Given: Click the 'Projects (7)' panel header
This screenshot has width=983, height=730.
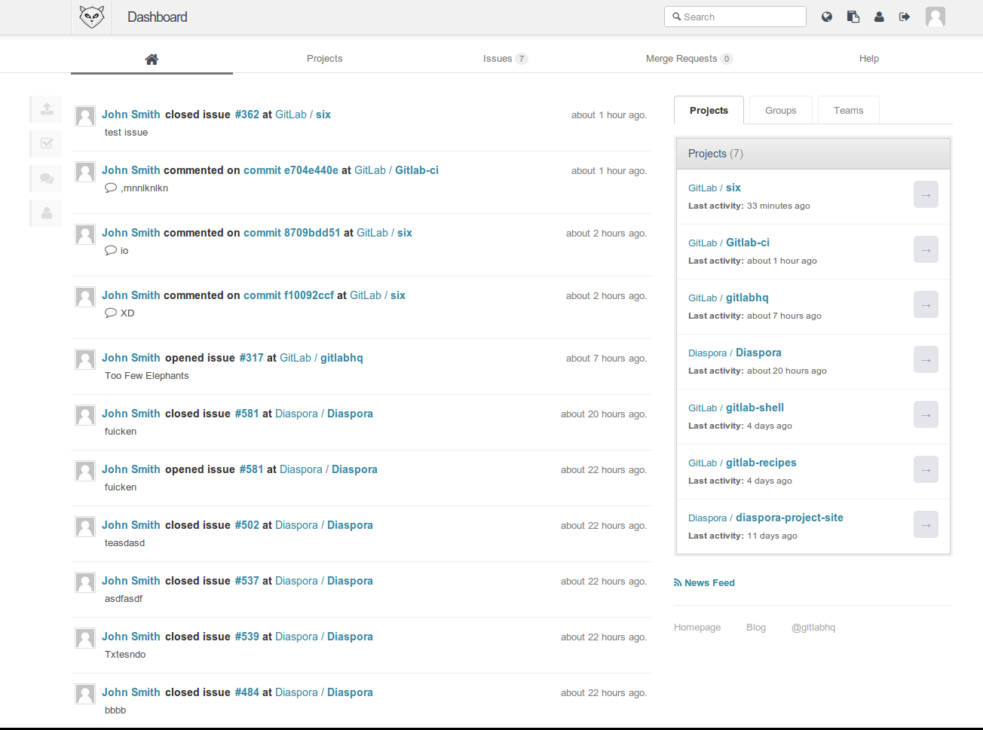Looking at the screenshot, I should click(x=813, y=154).
